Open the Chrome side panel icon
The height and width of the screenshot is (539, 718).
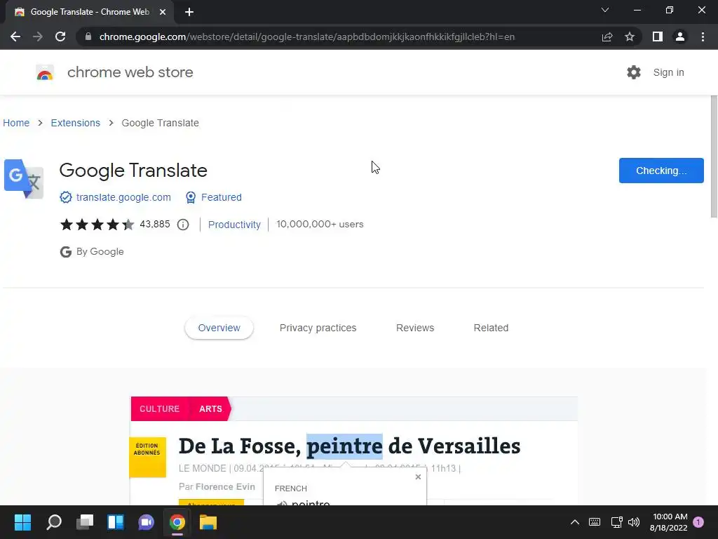tap(658, 36)
